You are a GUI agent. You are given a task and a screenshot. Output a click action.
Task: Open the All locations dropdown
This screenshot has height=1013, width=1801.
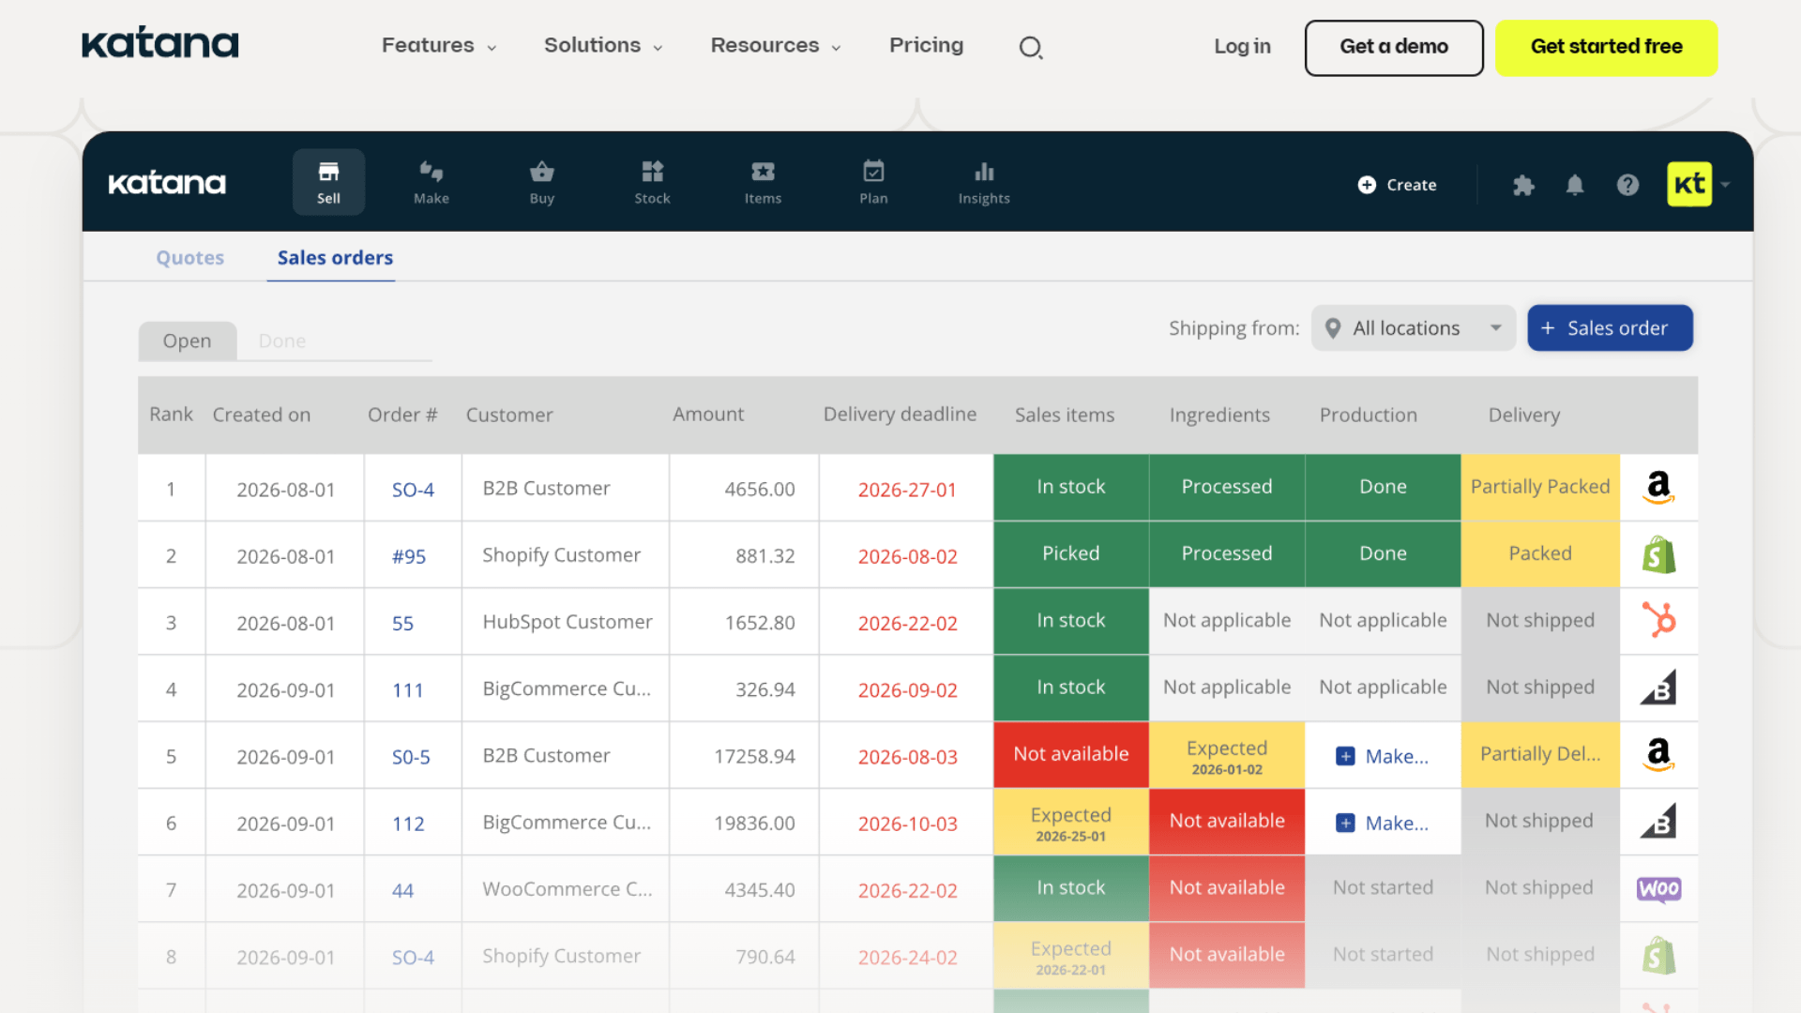coord(1413,328)
